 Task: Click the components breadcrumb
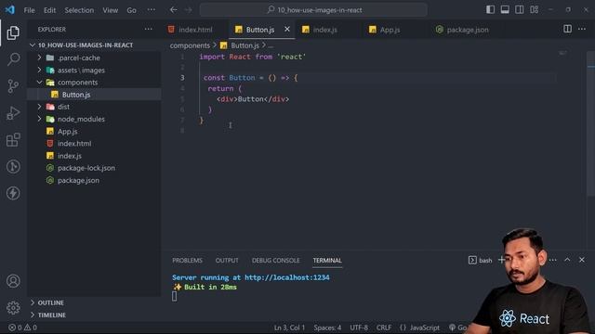[190, 45]
